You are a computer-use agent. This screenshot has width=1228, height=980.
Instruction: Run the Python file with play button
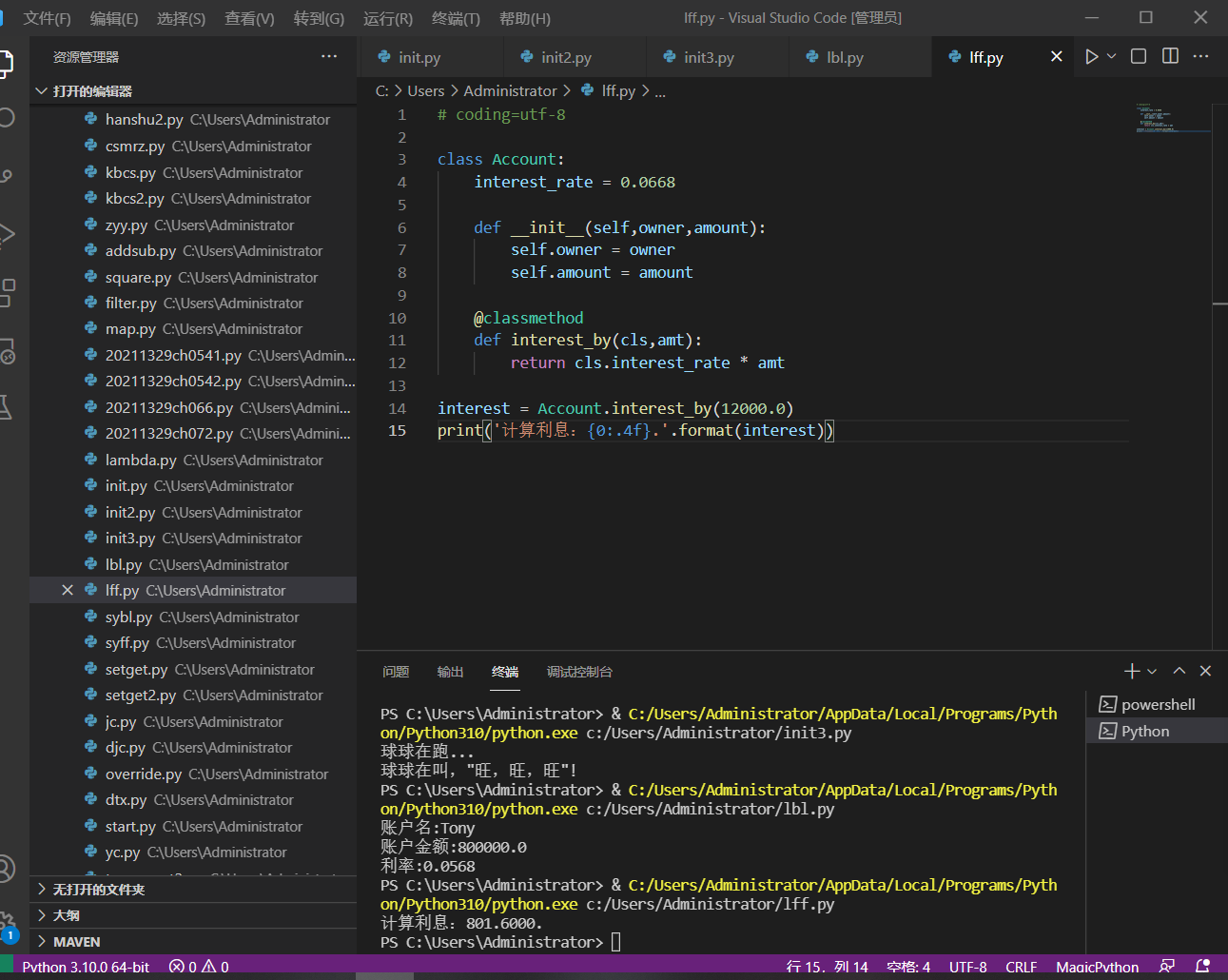pyautogui.click(x=1091, y=57)
